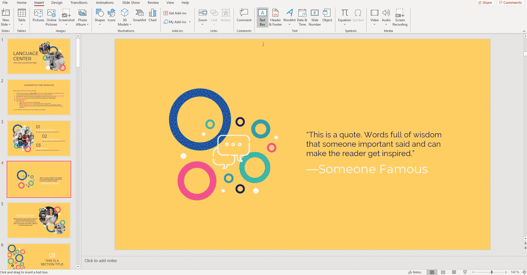Viewport: 527px width, 275px height.
Task: Expand the Shapes dropdown
Action: tap(100, 24)
